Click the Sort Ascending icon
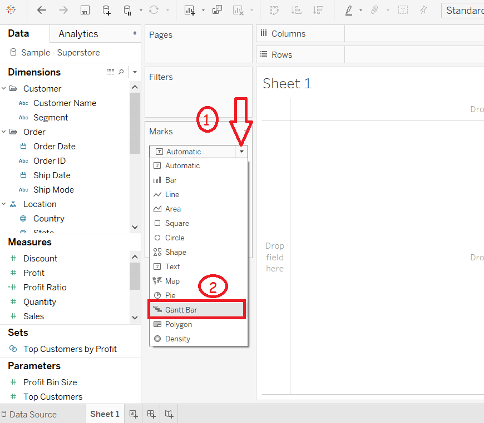 (297, 10)
